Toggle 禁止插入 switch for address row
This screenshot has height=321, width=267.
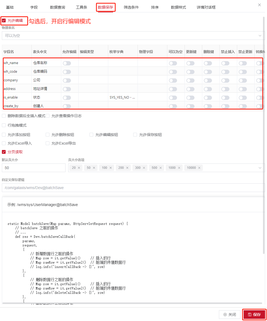click(x=225, y=89)
